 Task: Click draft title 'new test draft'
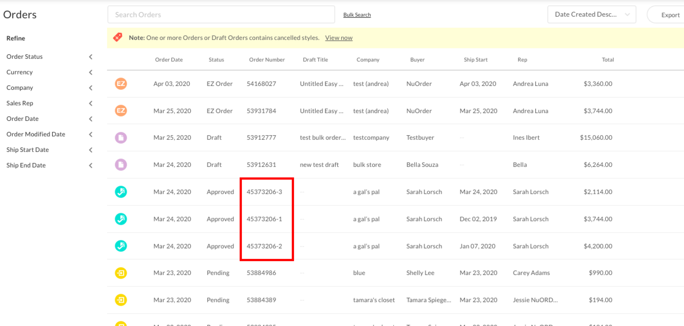pyautogui.click(x=319, y=165)
